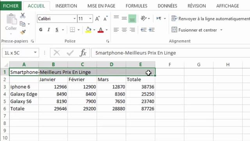Image resolution: width=250 pixels, height=141 pixels.
Task: Click the text orientation icon
Action: tap(143, 18)
